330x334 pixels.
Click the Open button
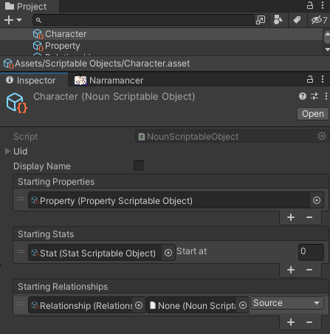313,114
